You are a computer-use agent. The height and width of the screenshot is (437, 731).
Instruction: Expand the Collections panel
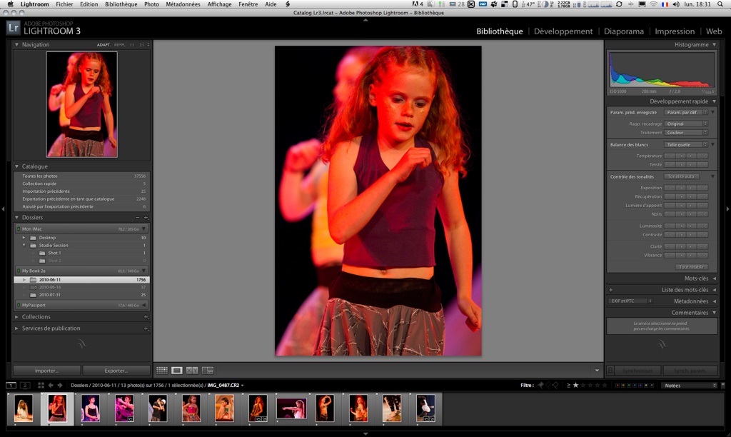click(x=17, y=317)
